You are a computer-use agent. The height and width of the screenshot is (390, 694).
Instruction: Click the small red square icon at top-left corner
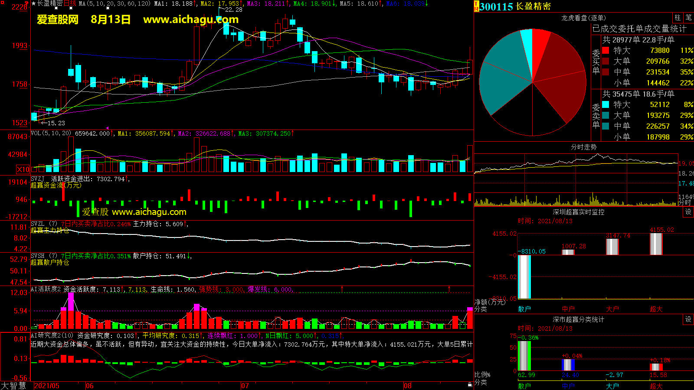tap(3, 3)
